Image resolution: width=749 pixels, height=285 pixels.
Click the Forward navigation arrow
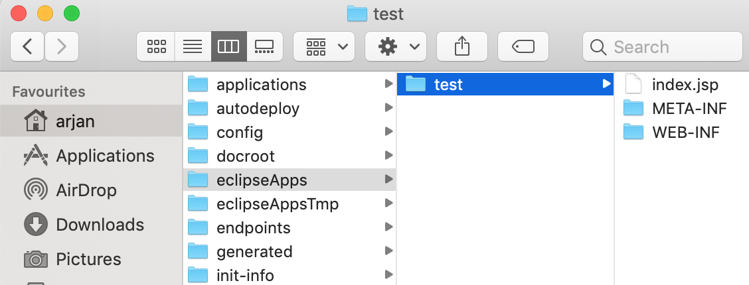coord(62,46)
